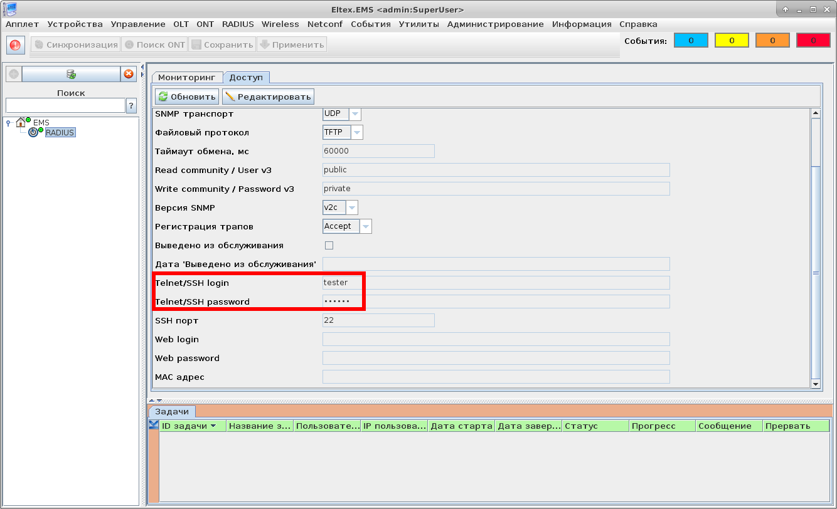Open the Администрирование menu
Viewport: 837px width, 509px height.
pos(496,24)
